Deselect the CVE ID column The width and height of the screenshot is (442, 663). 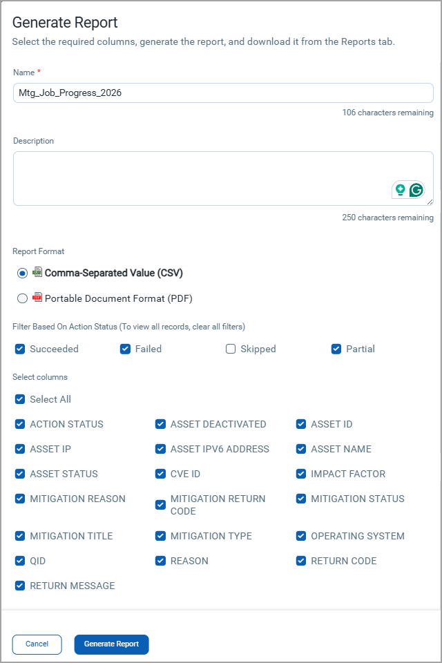(160, 474)
